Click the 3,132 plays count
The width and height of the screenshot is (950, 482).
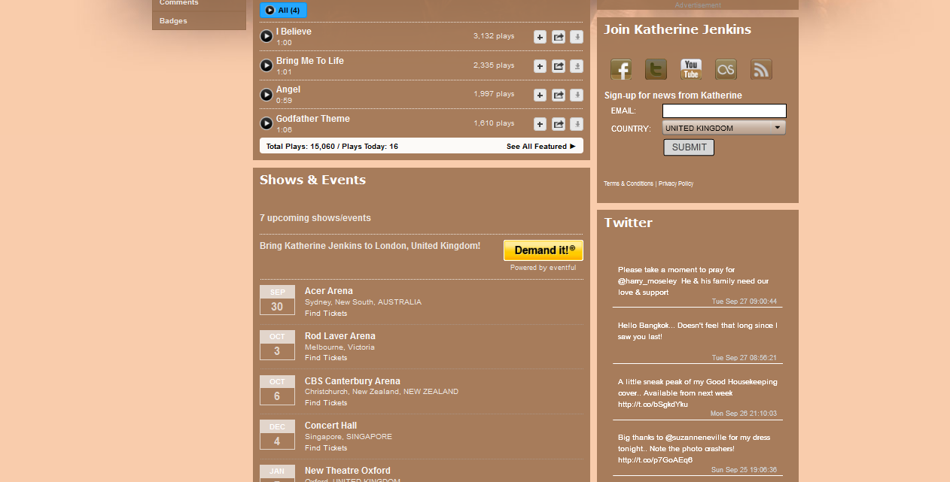pos(494,36)
